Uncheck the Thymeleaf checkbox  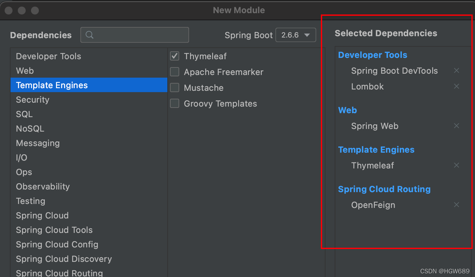[175, 56]
